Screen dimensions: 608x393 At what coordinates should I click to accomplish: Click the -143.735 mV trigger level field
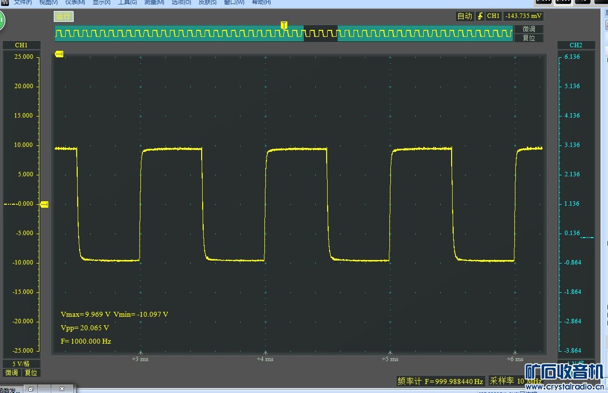[x=523, y=16]
